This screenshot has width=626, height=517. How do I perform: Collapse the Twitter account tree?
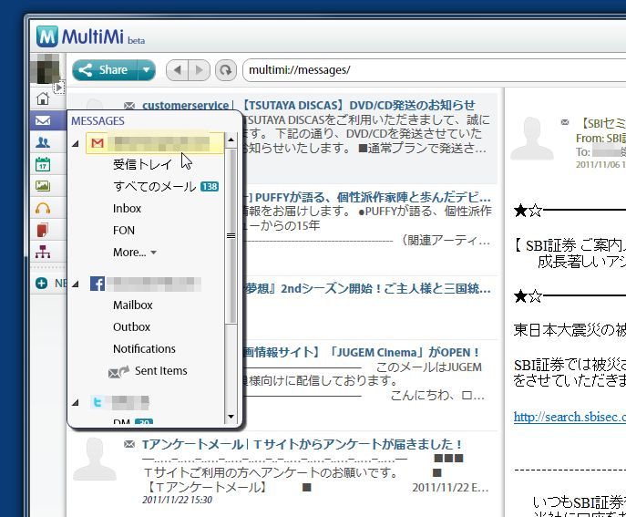[x=76, y=403]
